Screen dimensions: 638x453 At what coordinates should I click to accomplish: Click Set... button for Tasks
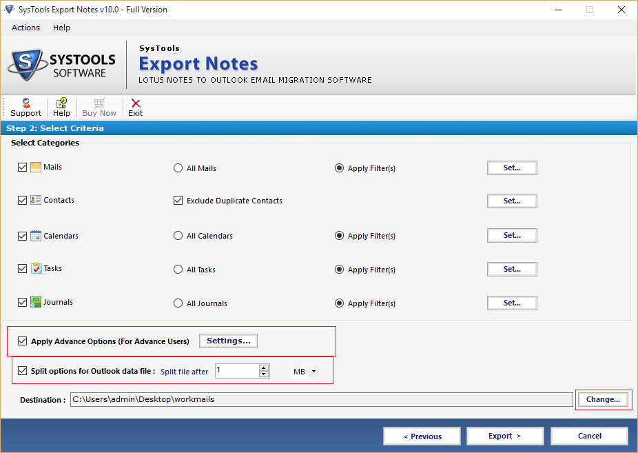(x=512, y=269)
